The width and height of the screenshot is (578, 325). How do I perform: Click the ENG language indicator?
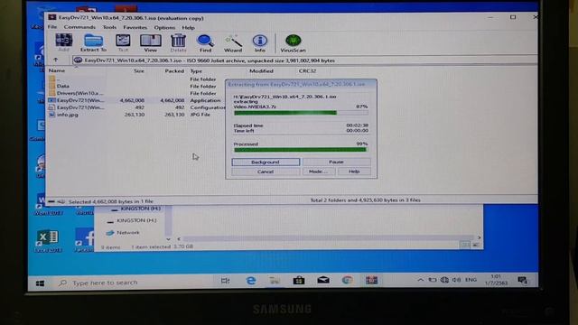[471, 280]
